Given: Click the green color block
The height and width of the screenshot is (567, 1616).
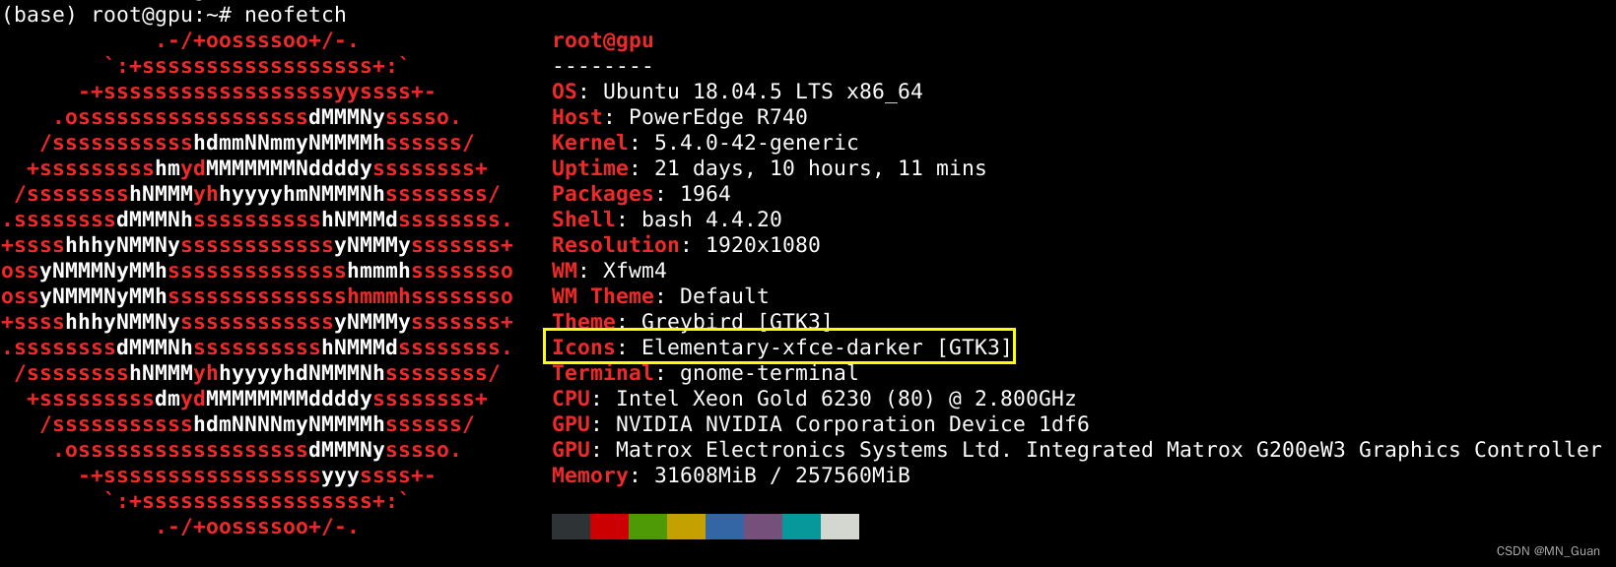Looking at the screenshot, I should (647, 527).
